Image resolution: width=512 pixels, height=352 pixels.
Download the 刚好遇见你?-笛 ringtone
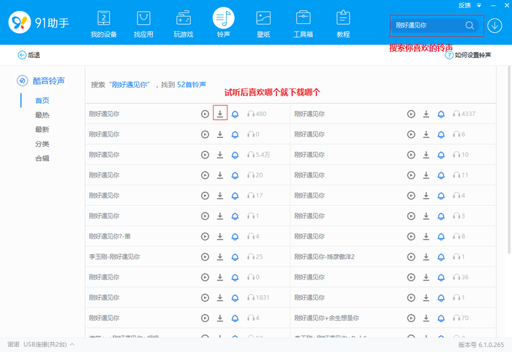(220, 237)
